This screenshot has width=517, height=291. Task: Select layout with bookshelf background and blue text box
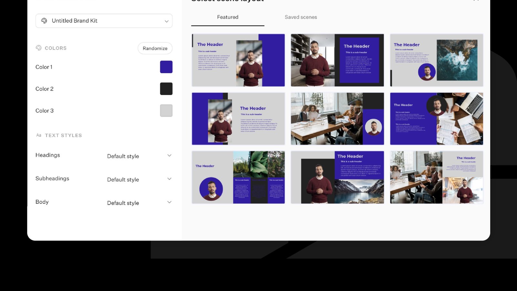337,60
